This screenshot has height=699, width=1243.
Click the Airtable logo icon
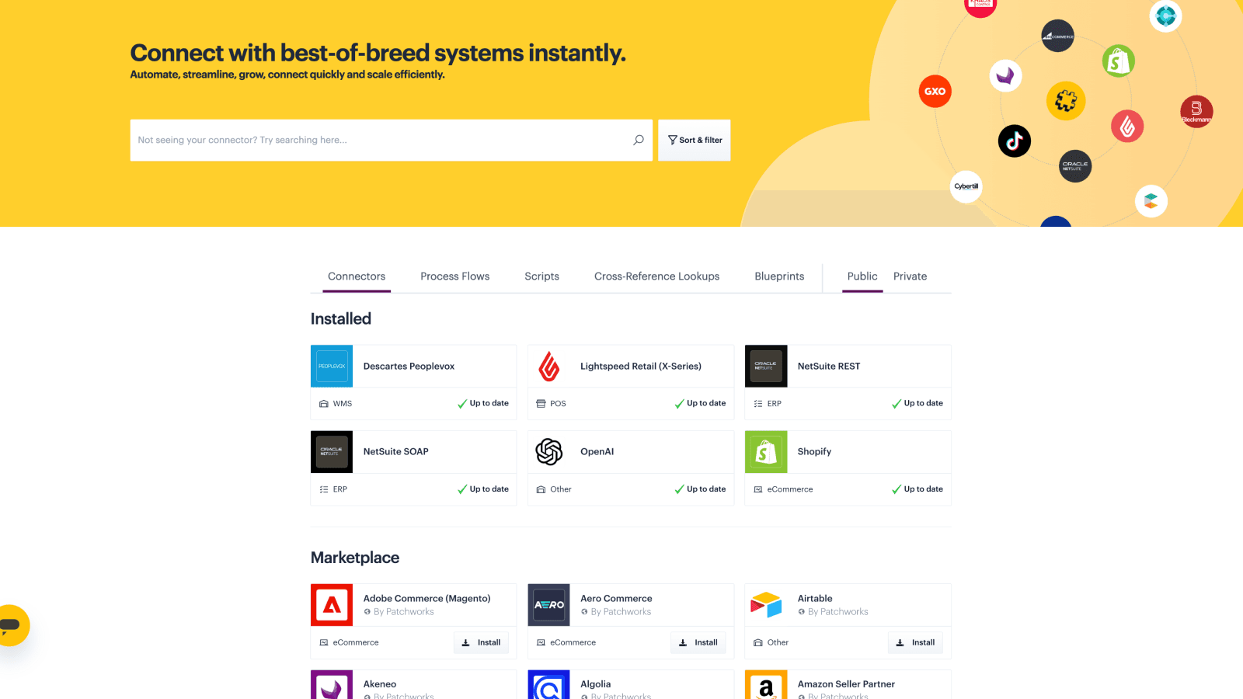(766, 604)
